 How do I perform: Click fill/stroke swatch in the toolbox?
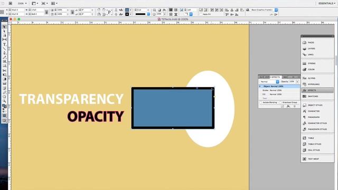(4, 106)
